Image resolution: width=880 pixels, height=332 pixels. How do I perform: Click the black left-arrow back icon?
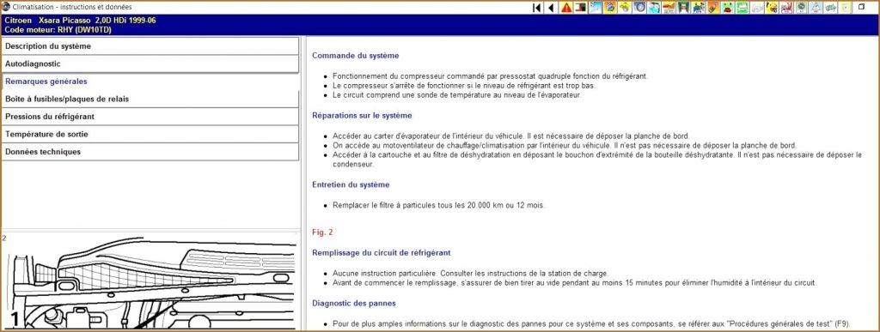pyautogui.click(x=551, y=8)
